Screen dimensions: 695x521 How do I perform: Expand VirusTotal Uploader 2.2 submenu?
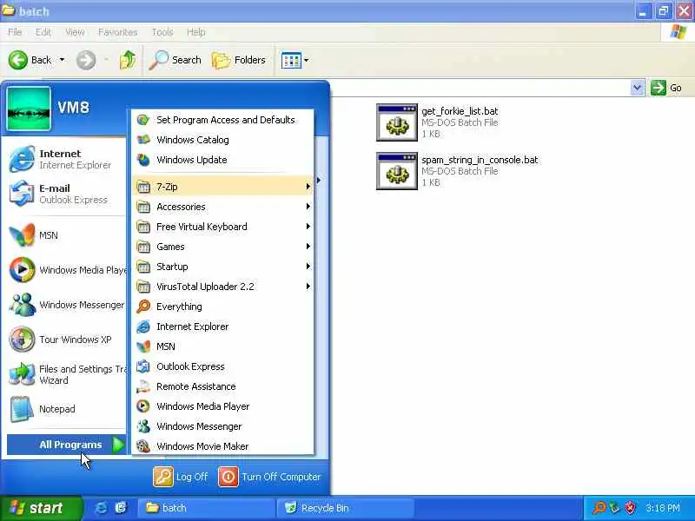[x=223, y=287]
